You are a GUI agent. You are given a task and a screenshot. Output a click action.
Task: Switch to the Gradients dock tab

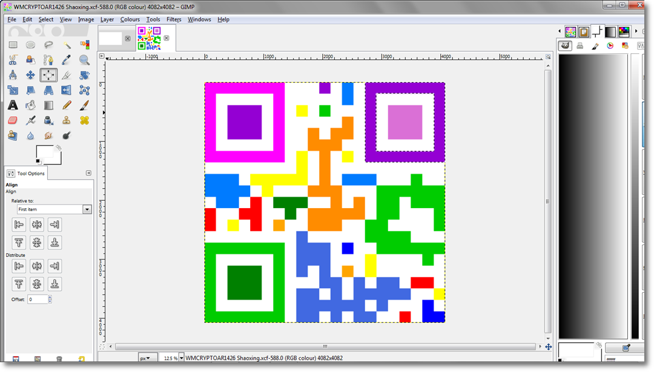tap(610, 31)
